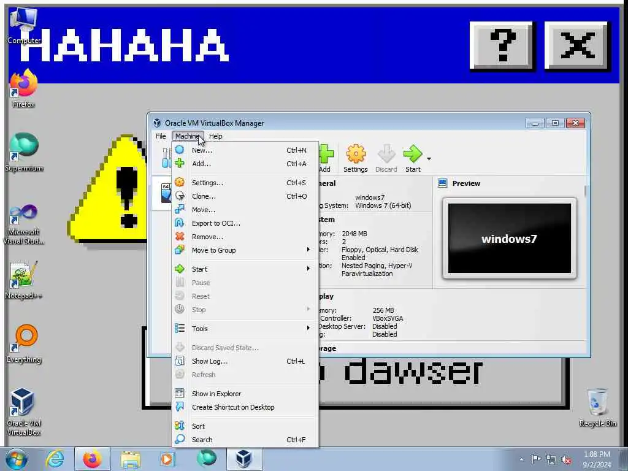The width and height of the screenshot is (628, 471).
Task: Choose Remove... from the Machine menu
Action: point(245,237)
